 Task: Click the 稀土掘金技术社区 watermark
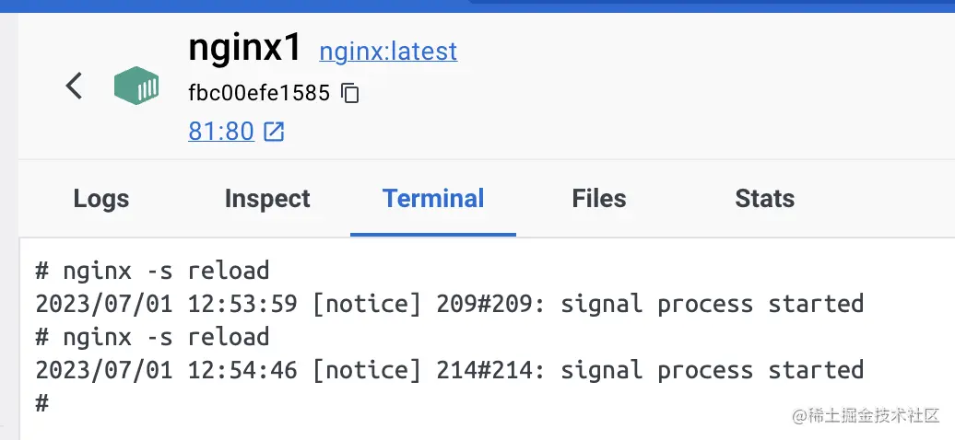click(x=867, y=416)
